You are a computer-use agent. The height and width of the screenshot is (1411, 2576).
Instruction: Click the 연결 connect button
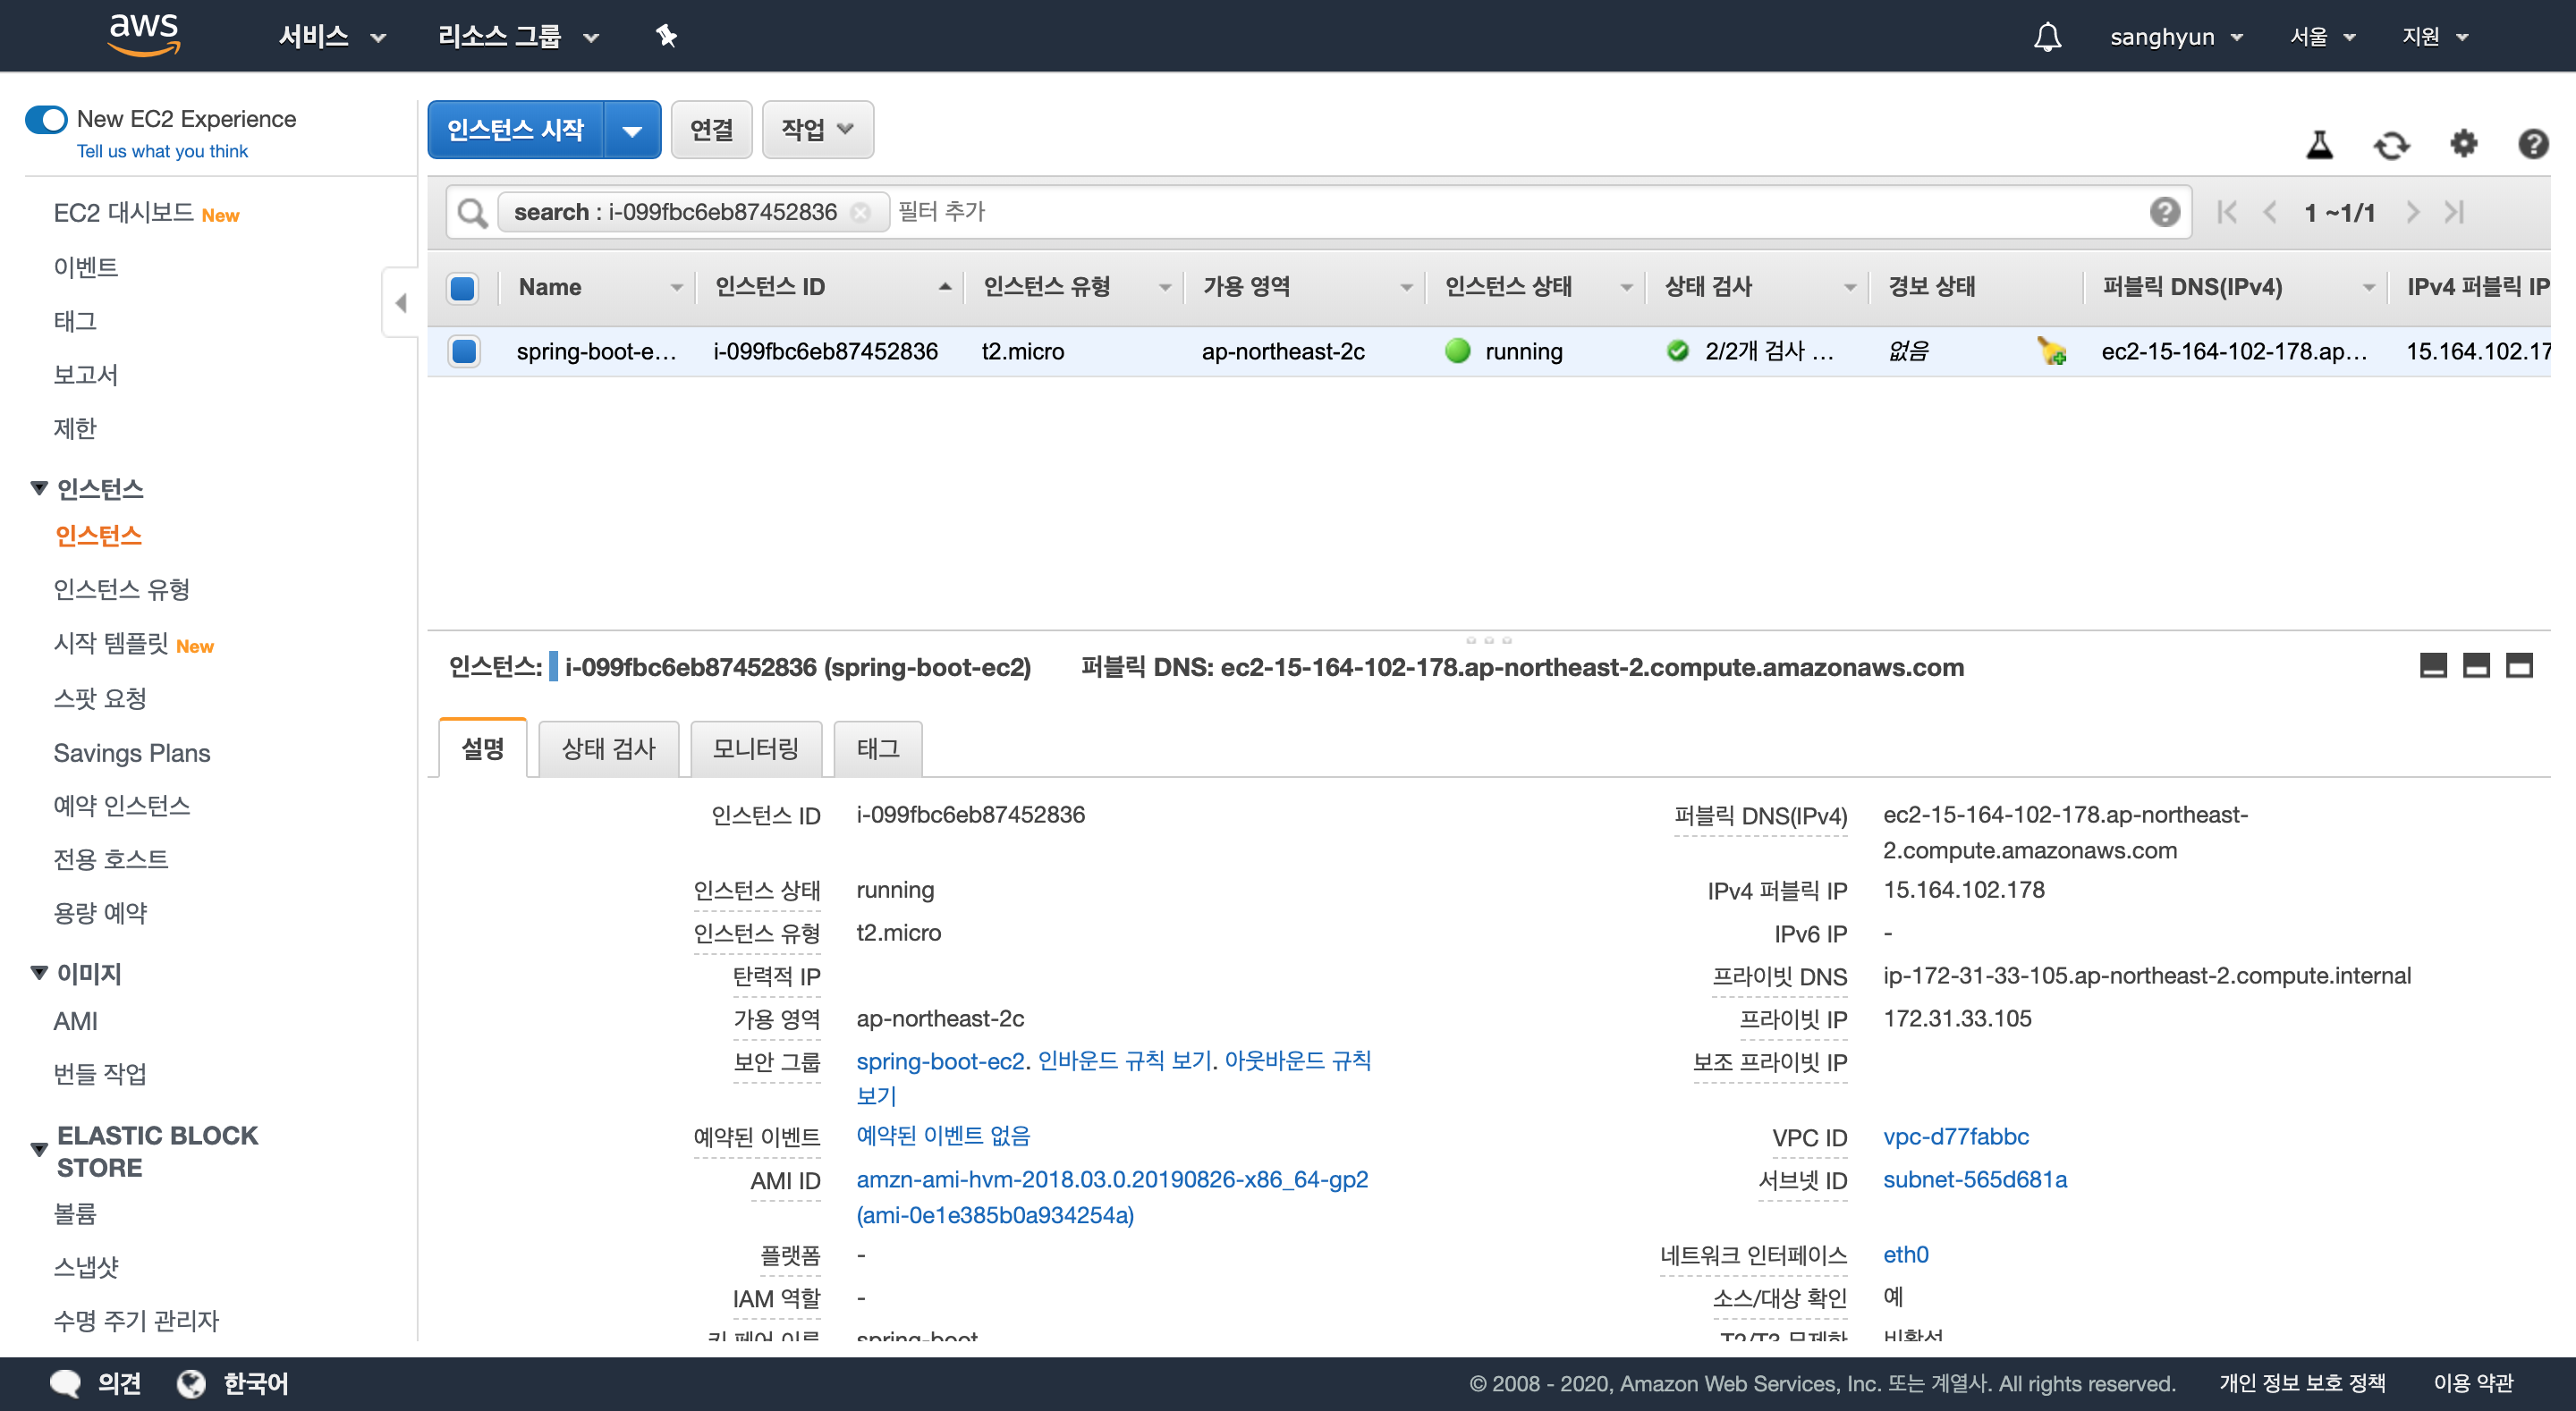click(x=711, y=130)
